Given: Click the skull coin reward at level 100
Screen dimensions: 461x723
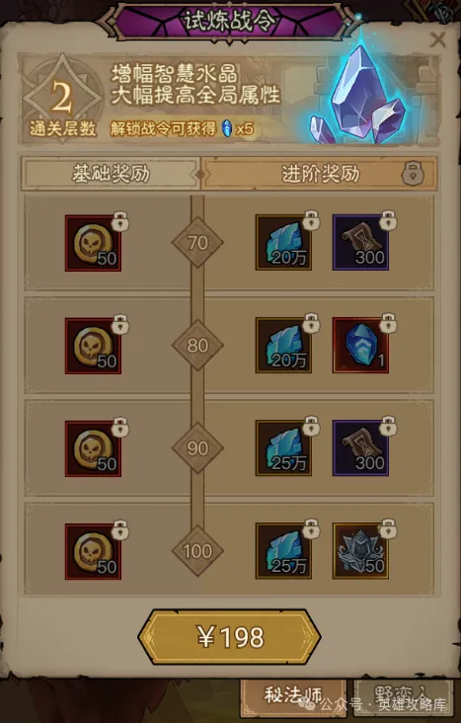Looking at the screenshot, I should tap(93, 551).
